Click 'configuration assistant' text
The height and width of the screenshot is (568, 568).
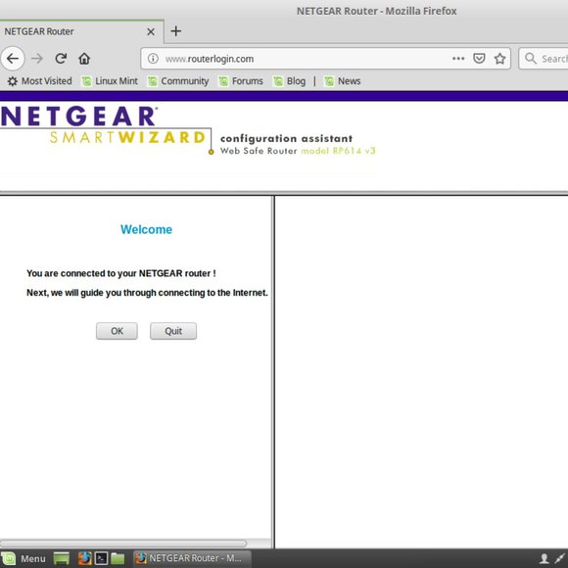coord(286,138)
